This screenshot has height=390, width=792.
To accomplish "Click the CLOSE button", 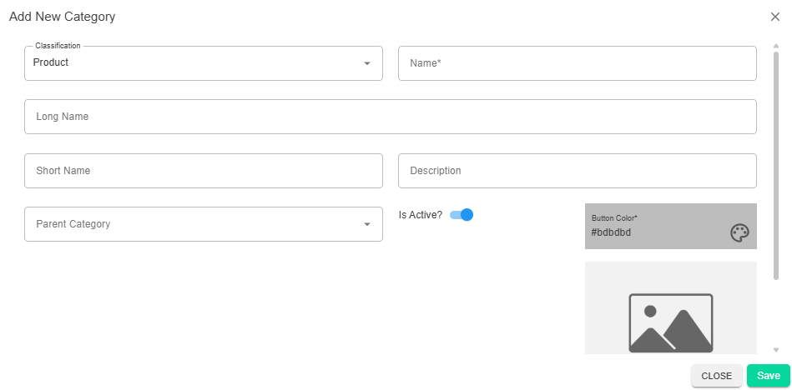I will [717, 376].
